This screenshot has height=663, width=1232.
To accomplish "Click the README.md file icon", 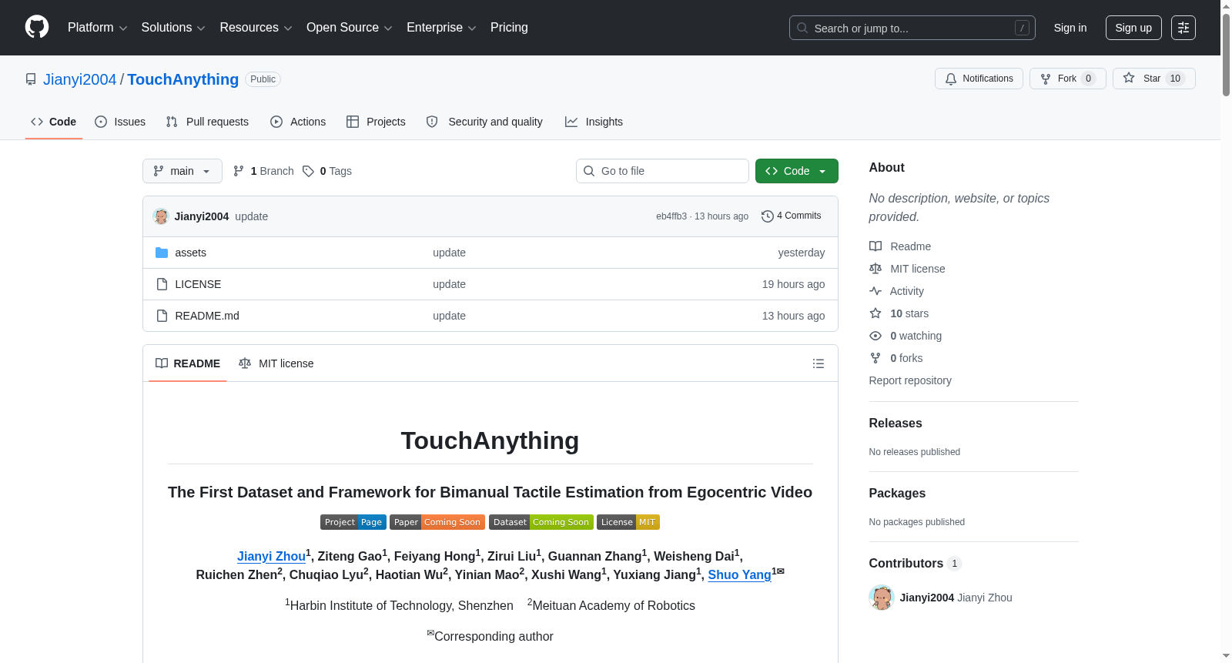I will pyautogui.click(x=162, y=316).
